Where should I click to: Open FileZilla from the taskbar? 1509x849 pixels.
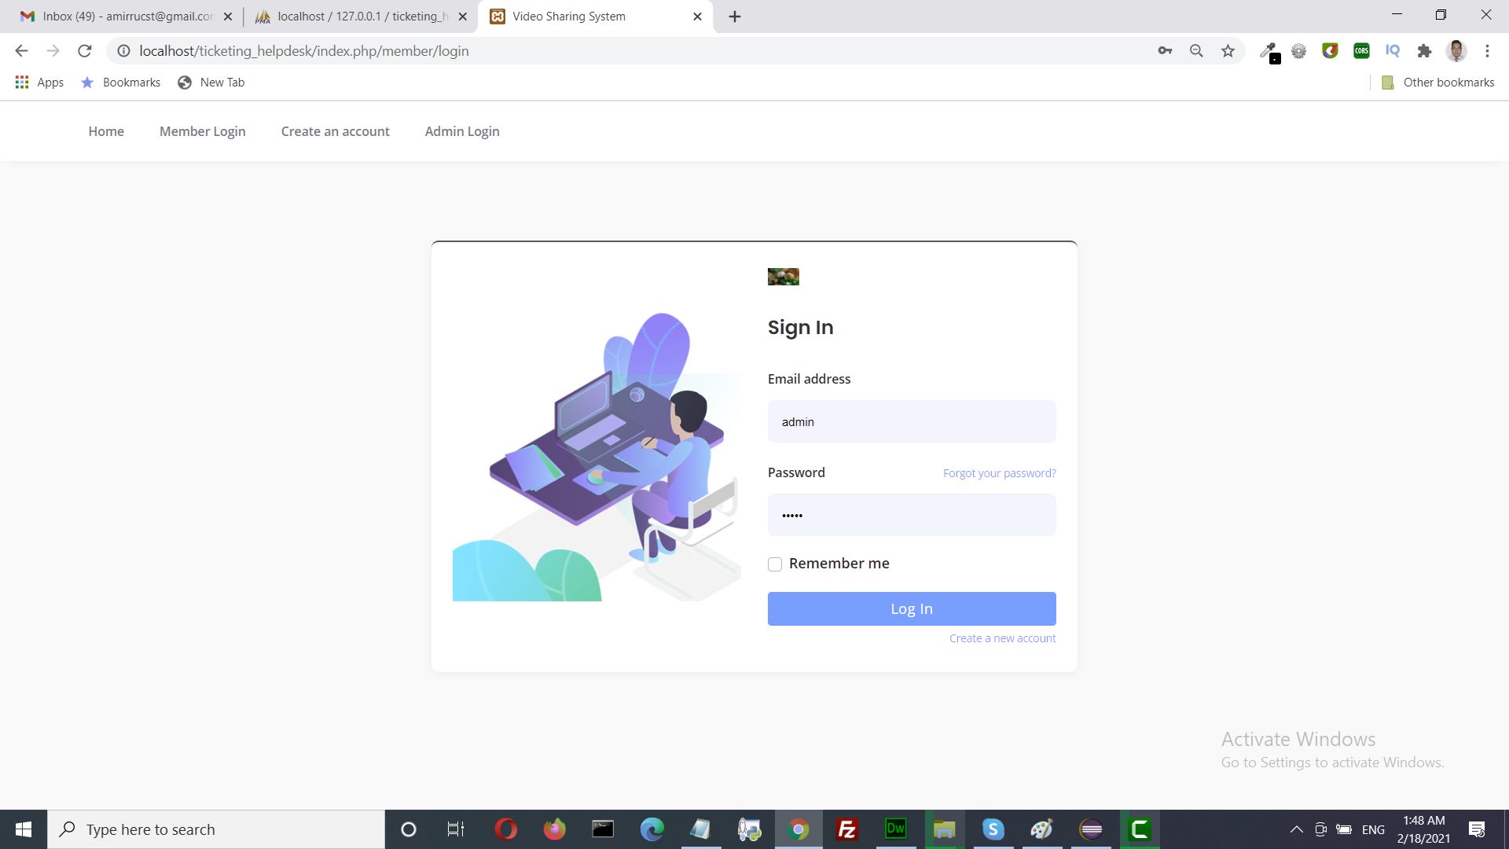tap(846, 829)
